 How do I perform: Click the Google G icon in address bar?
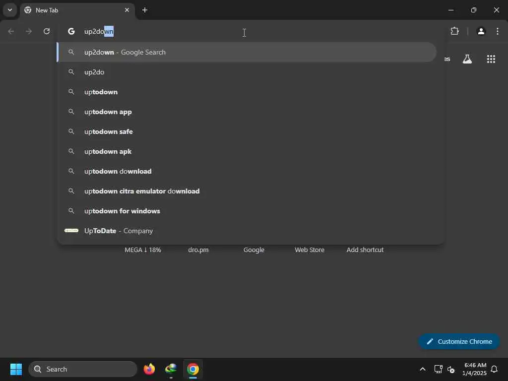71,31
